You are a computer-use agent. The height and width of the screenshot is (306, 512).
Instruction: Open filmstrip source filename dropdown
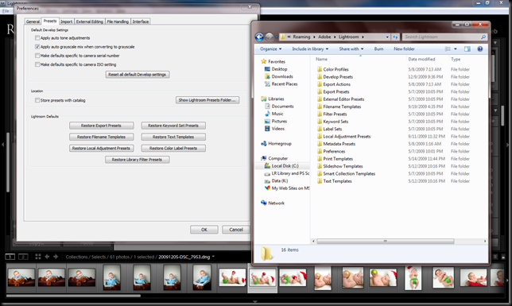(x=213, y=257)
